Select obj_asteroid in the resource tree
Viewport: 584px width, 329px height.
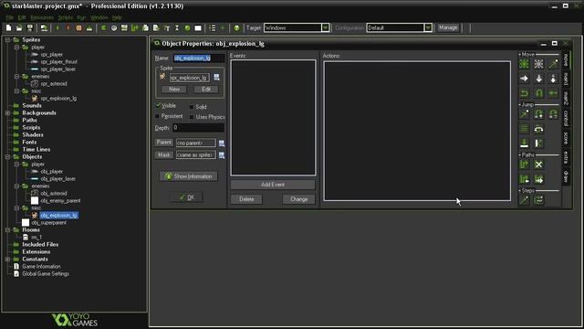pyautogui.click(x=54, y=193)
